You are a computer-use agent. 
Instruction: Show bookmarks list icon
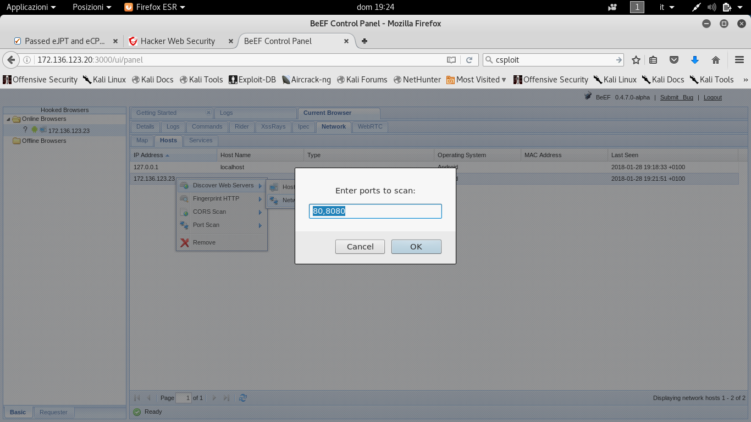[653, 60]
